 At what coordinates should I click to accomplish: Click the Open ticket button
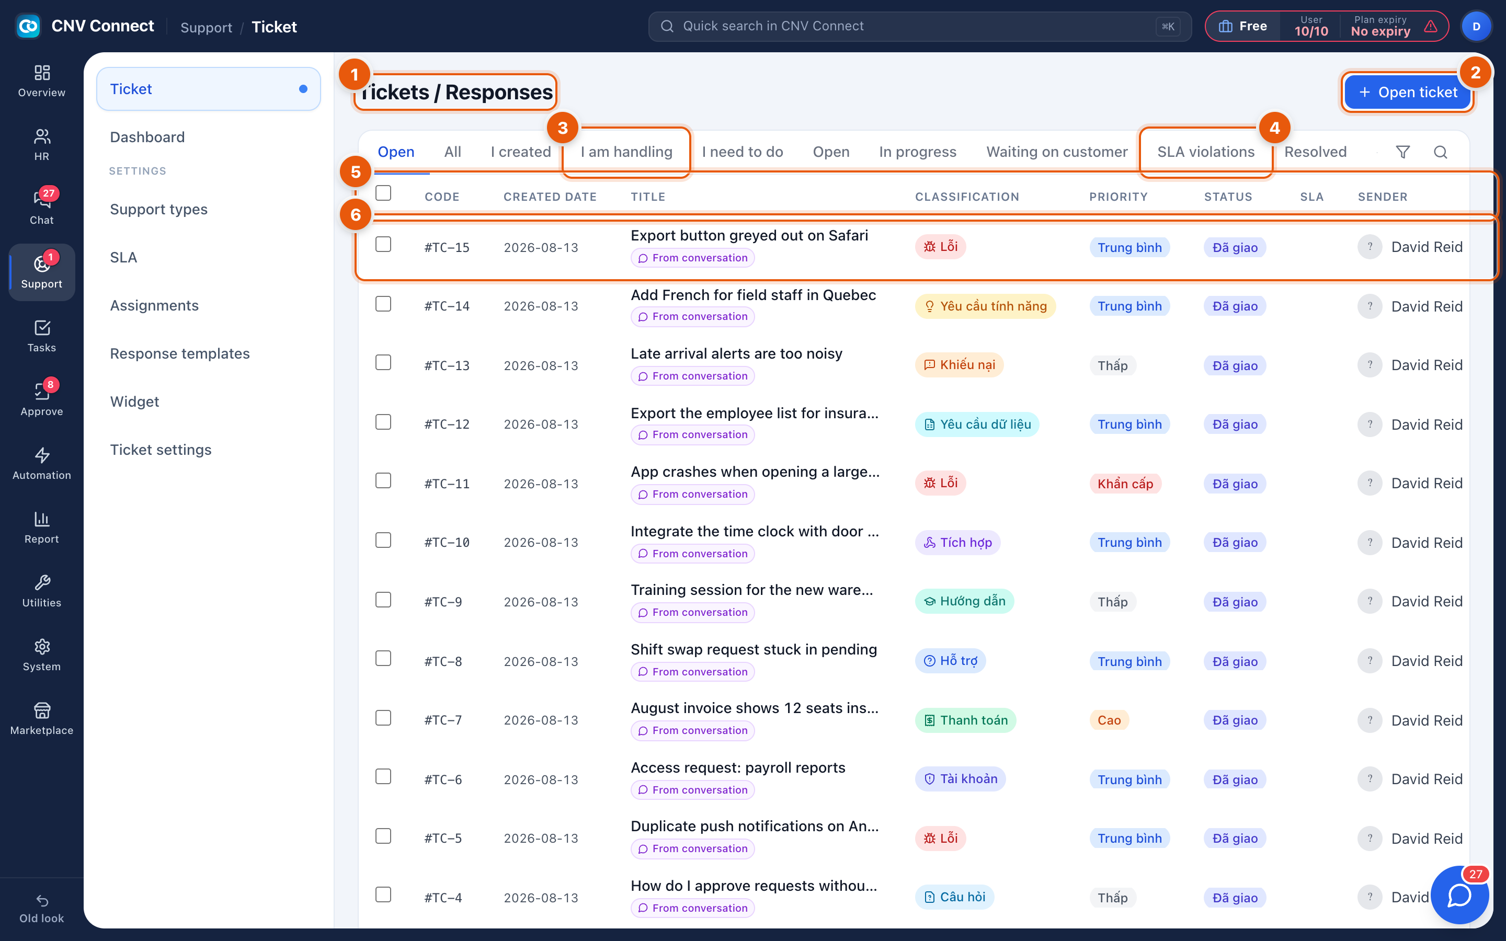(x=1408, y=92)
